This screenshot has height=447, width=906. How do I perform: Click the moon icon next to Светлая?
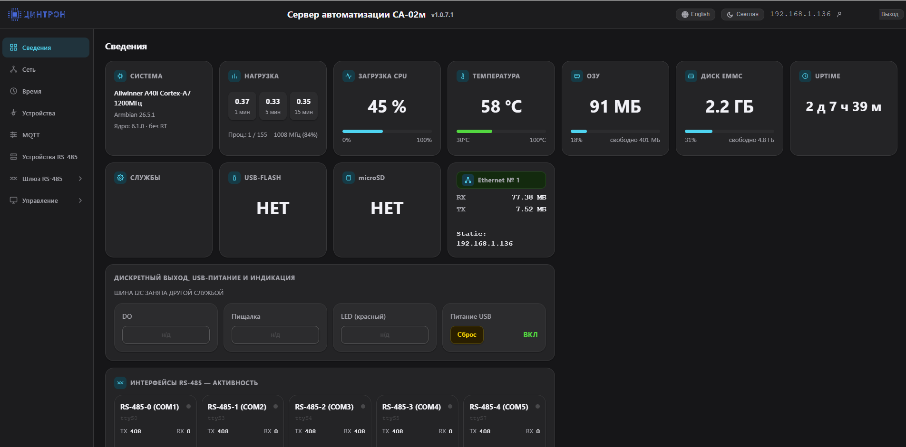click(x=730, y=14)
